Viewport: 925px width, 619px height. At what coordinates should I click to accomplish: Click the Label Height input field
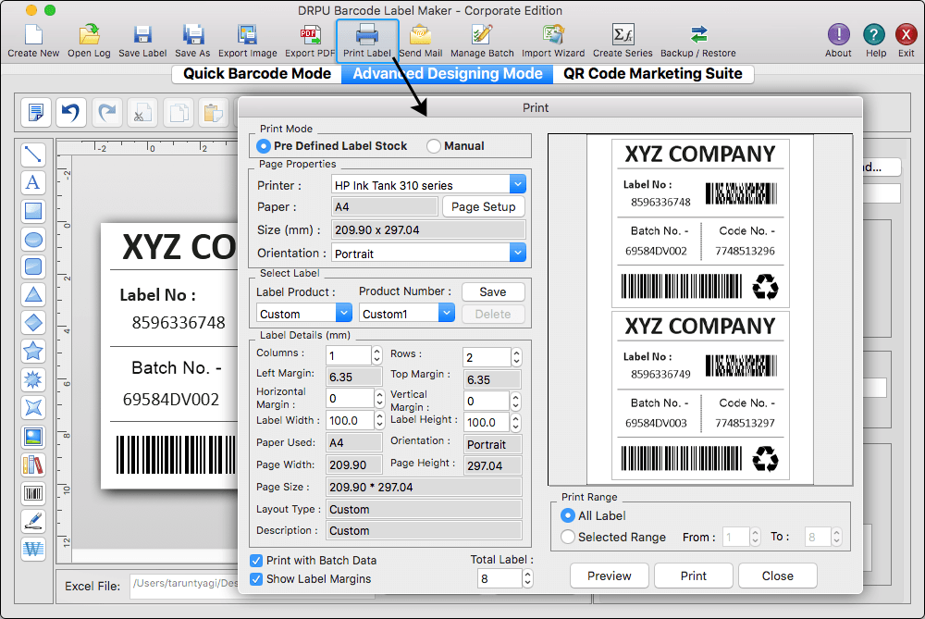pyautogui.click(x=487, y=422)
